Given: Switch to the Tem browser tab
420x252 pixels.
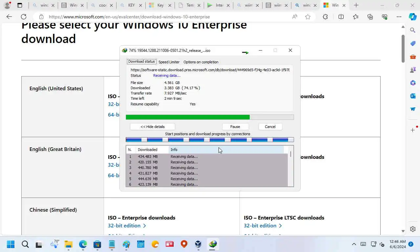Looking at the screenshot, I should pos(190,5).
